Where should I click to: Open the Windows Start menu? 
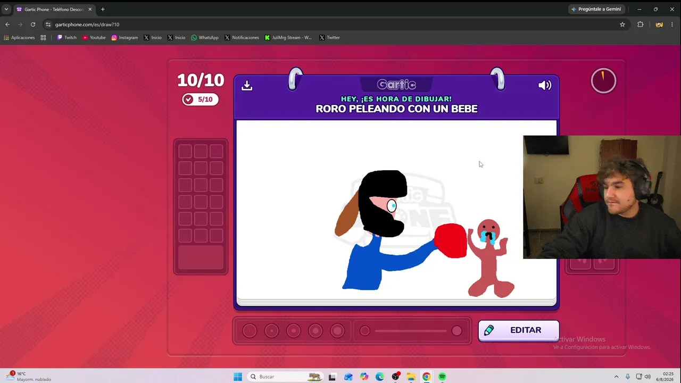[238, 377]
